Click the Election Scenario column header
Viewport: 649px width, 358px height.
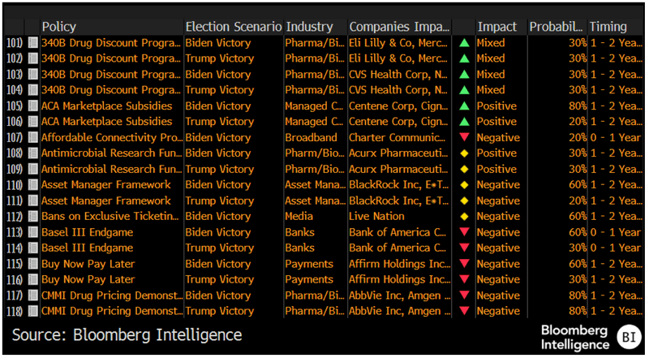point(233,27)
